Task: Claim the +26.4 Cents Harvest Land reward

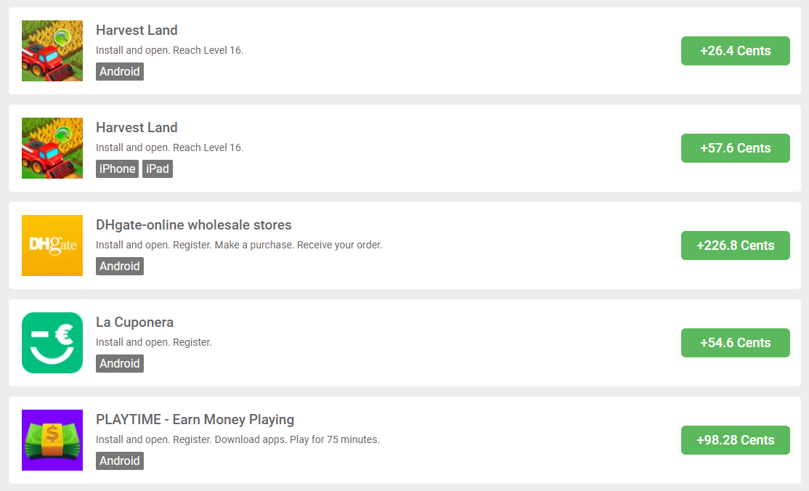Action: [735, 51]
